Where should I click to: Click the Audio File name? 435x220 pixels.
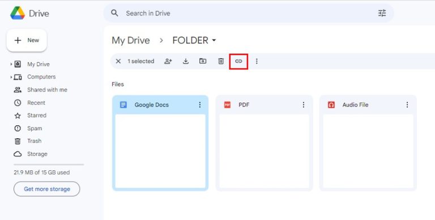click(355, 105)
